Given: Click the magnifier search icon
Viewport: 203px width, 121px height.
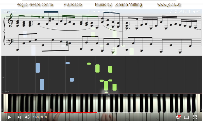Looking at the screenshot, I should tap(180, 11).
